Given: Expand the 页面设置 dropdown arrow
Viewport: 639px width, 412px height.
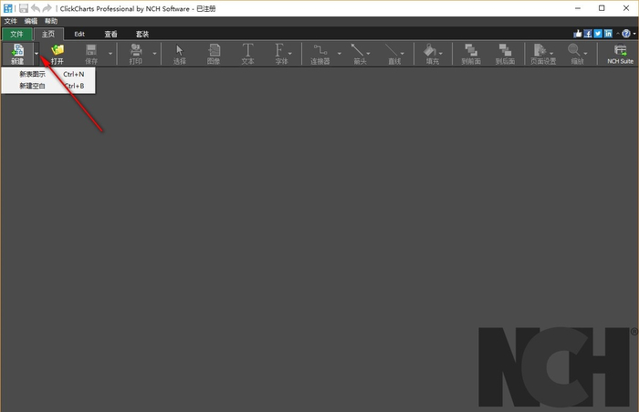Looking at the screenshot, I should [551, 54].
